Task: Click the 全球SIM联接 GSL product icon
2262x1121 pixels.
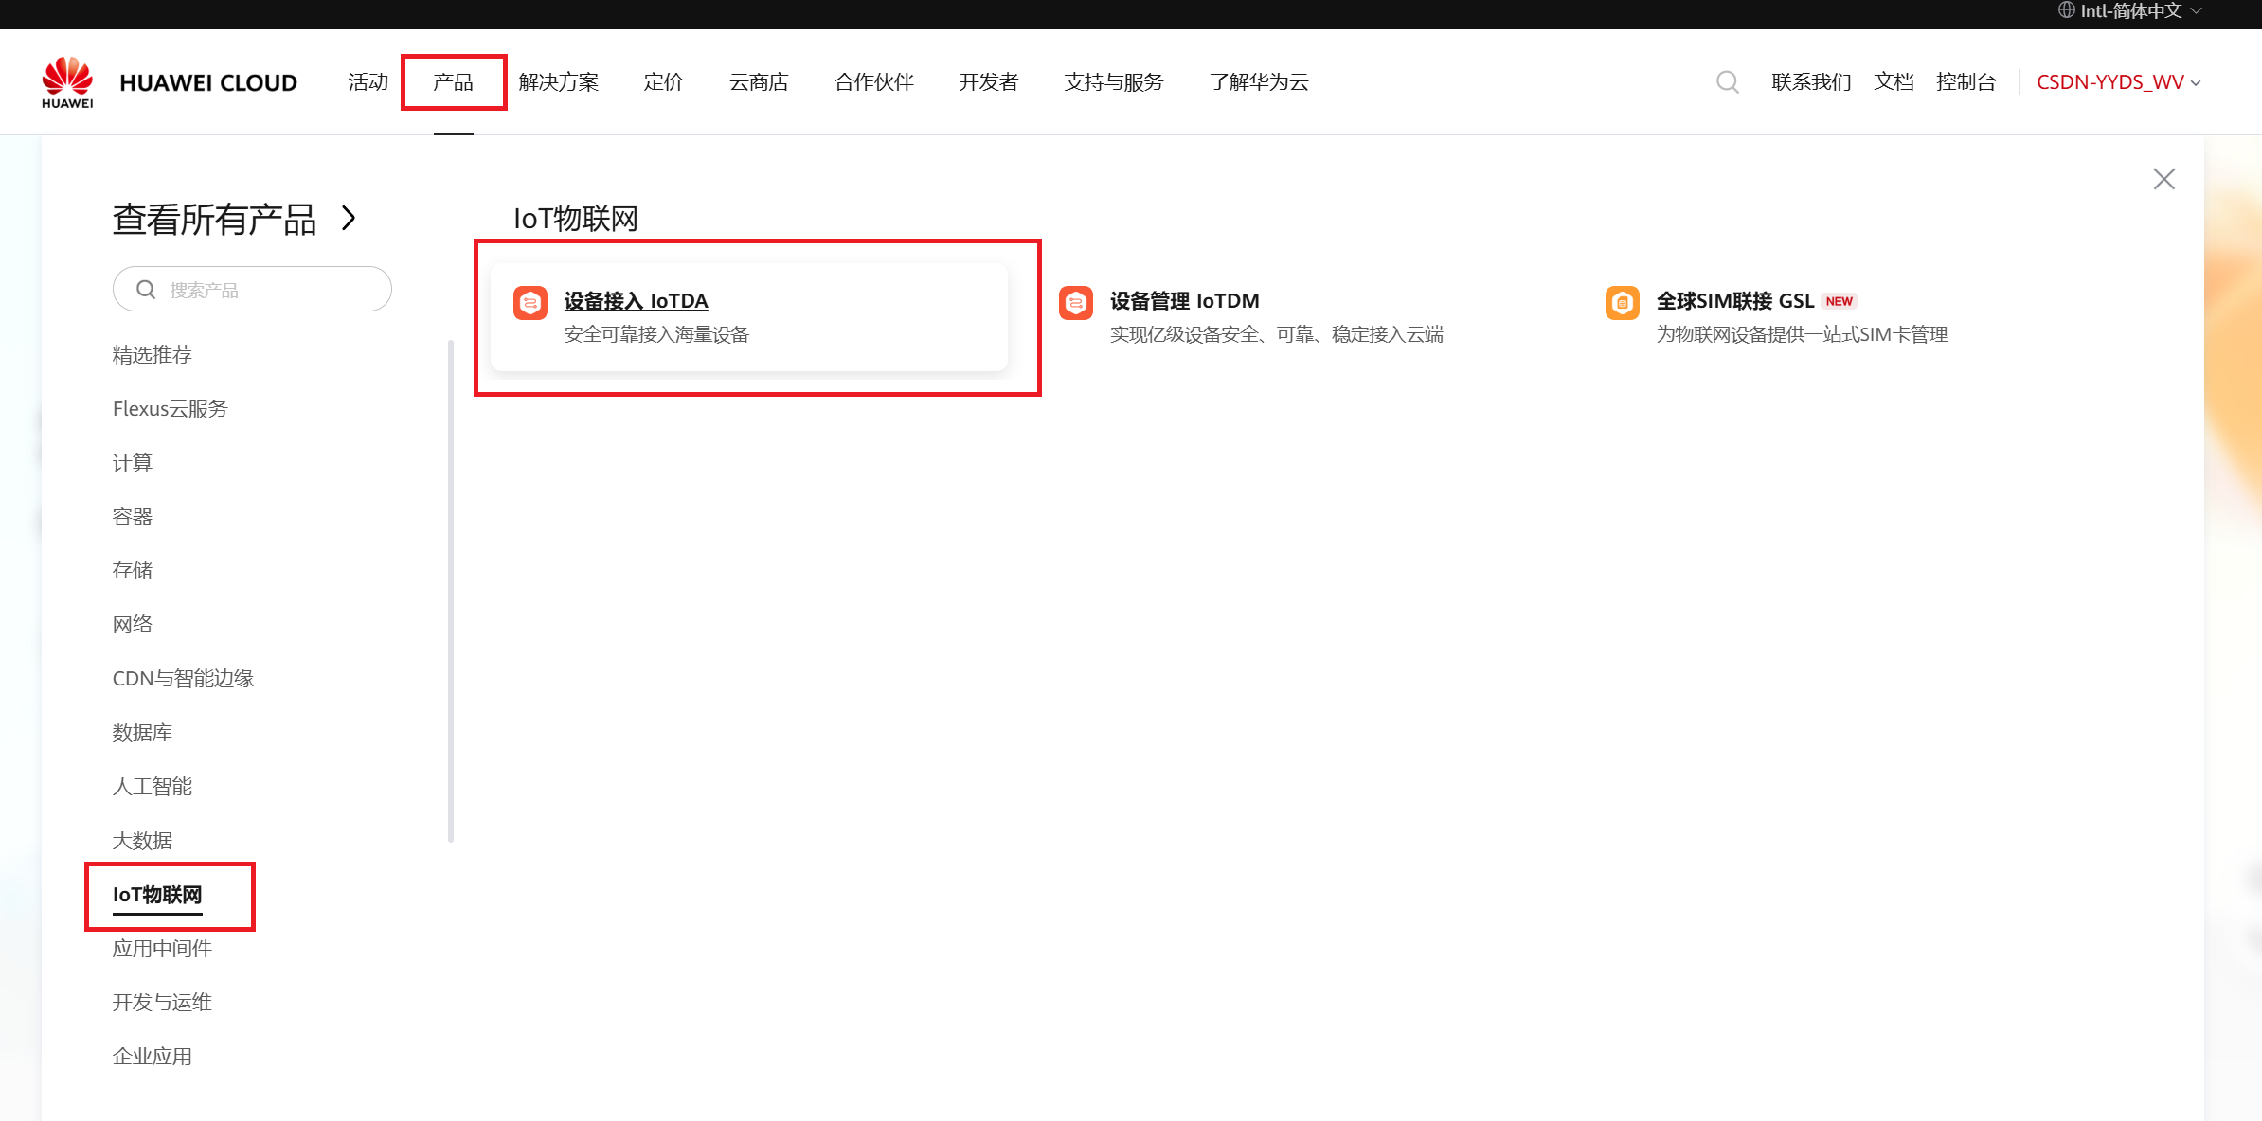Action: tap(1623, 303)
